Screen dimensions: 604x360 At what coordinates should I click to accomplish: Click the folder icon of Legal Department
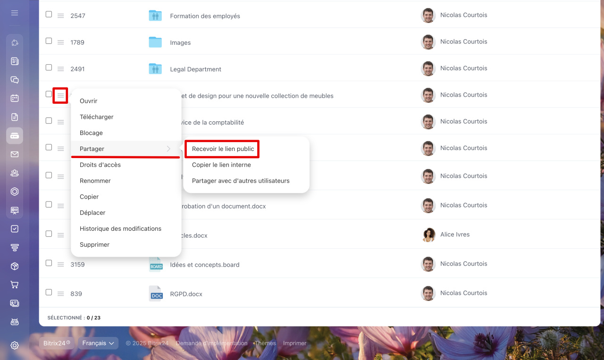[155, 69]
